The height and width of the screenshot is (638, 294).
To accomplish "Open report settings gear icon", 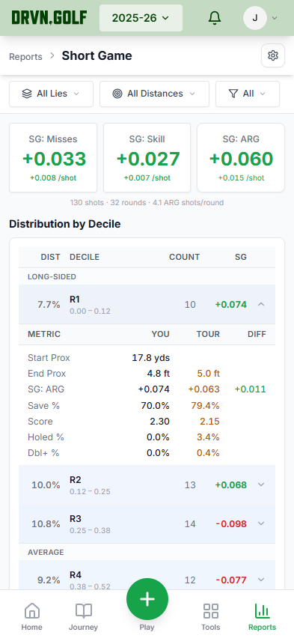I will (273, 55).
